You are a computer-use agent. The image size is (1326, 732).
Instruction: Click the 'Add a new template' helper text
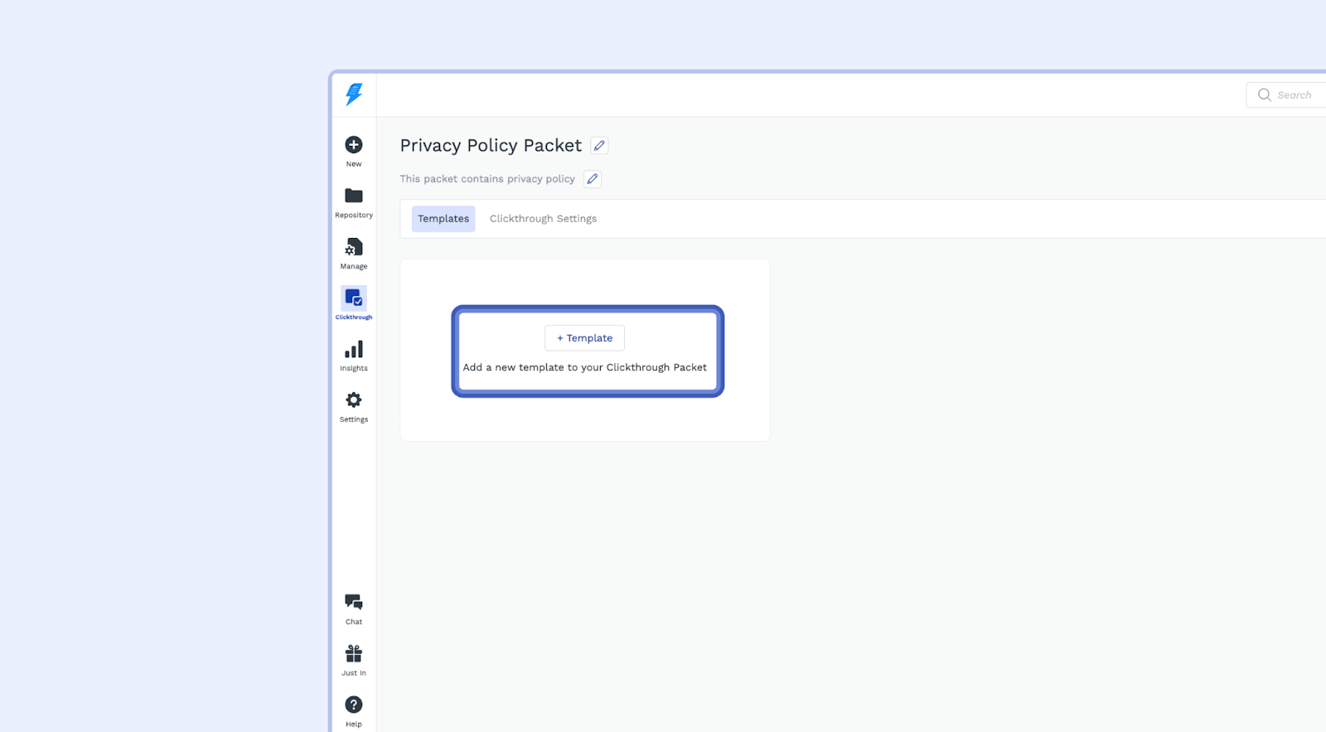(585, 367)
